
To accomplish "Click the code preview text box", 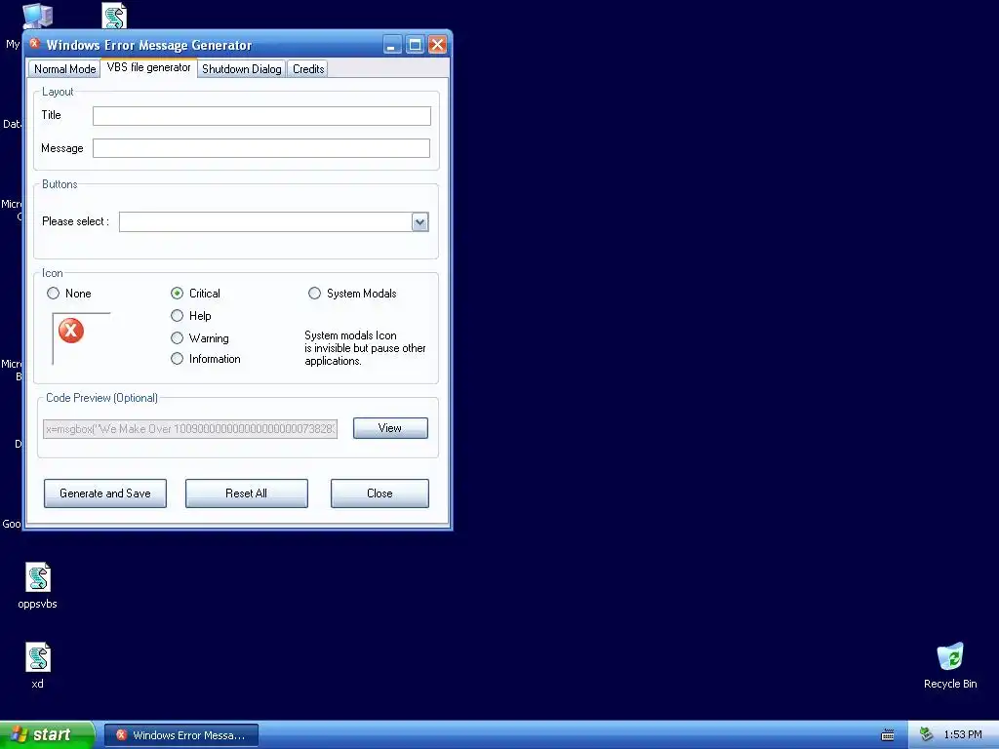I will tap(190, 429).
